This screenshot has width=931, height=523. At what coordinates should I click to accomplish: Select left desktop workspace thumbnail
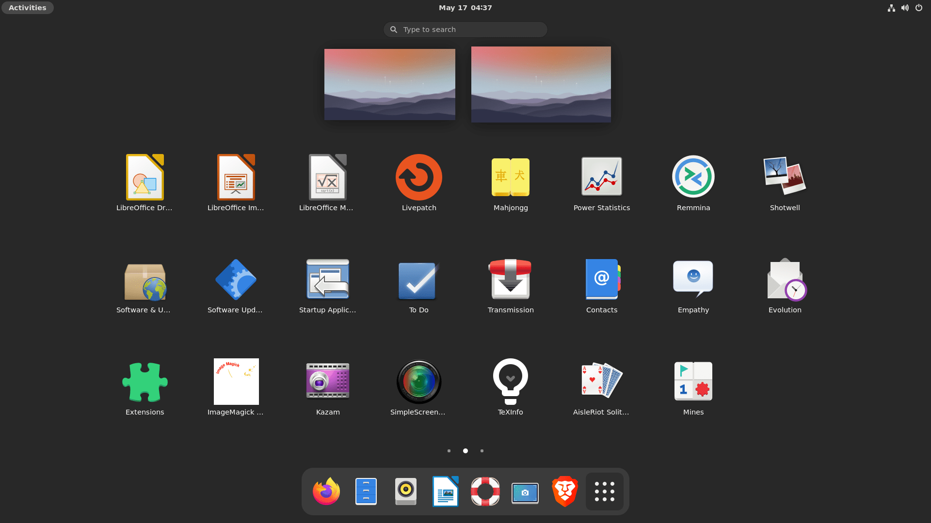coord(390,84)
